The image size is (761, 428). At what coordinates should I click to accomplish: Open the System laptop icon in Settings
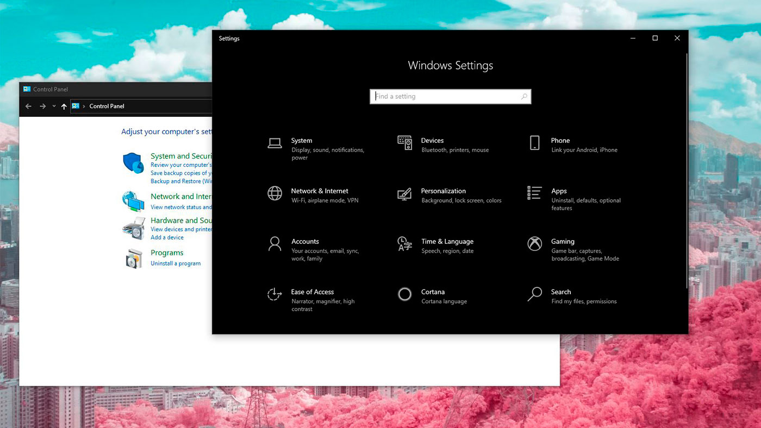point(275,143)
